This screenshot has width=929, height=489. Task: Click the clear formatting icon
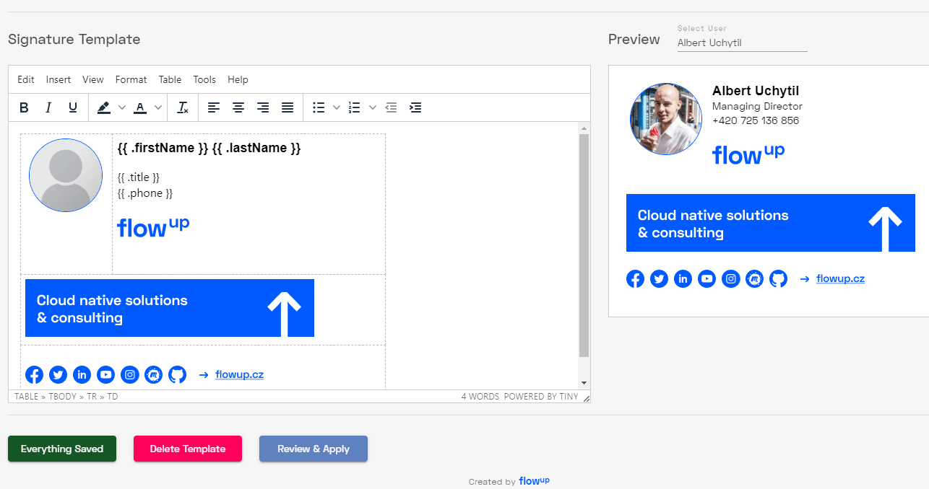[183, 107]
